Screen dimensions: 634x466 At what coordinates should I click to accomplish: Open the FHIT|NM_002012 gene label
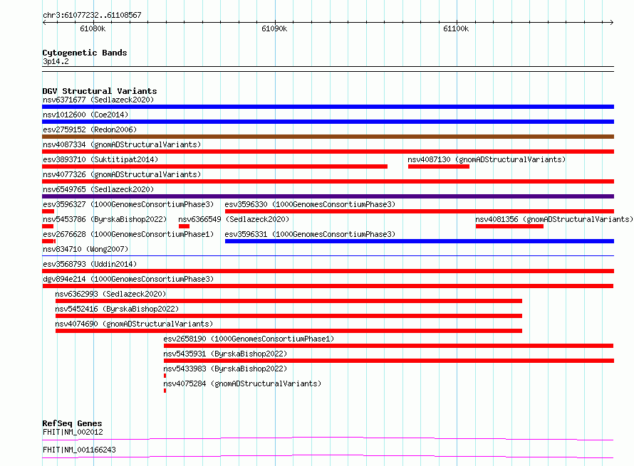pyautogui.click(x=73, y=432)
